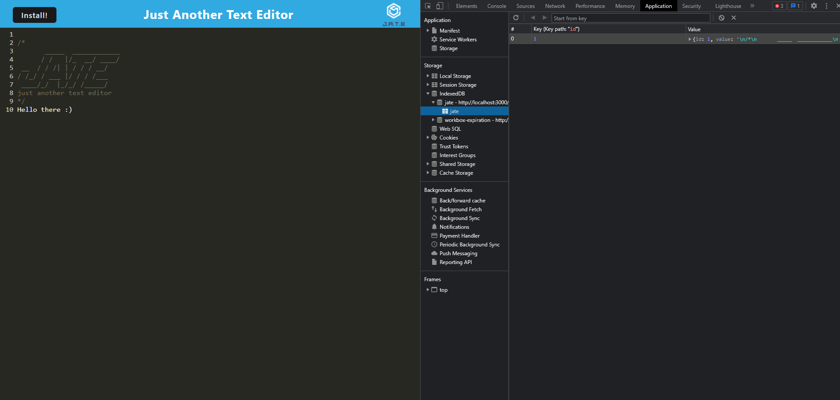Click the Install! button

34,15
